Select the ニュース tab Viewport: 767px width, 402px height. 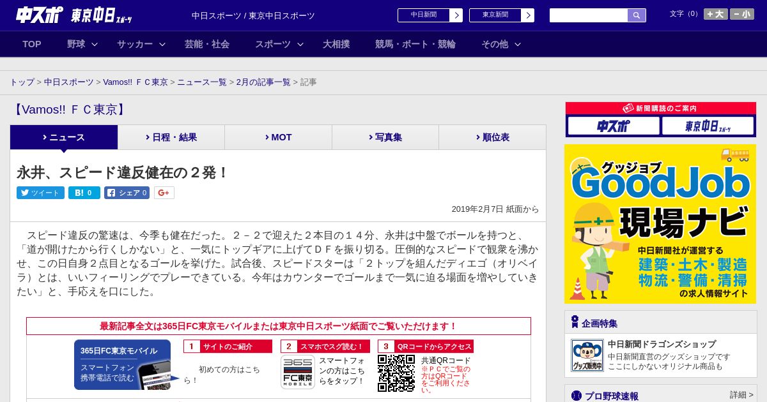[x=64, y=137]
